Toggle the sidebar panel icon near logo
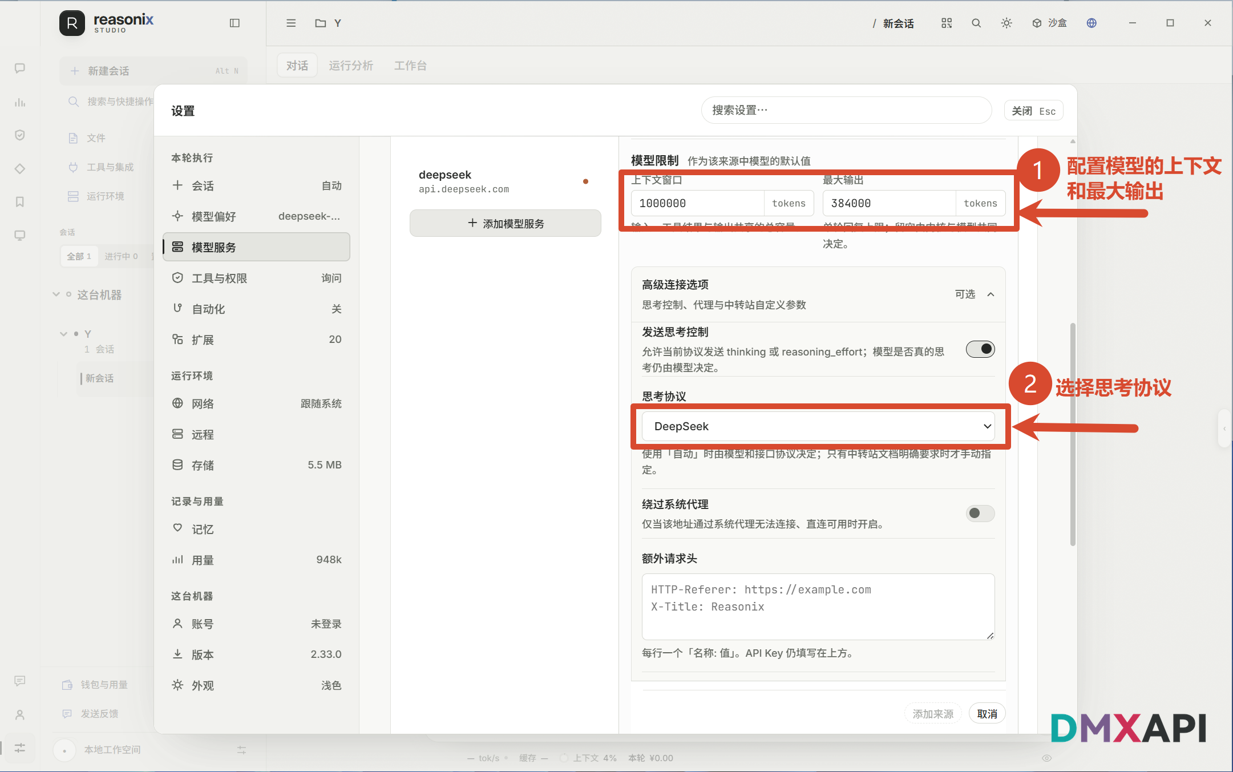Screen dimensions: 1233x772 [235, 23]
